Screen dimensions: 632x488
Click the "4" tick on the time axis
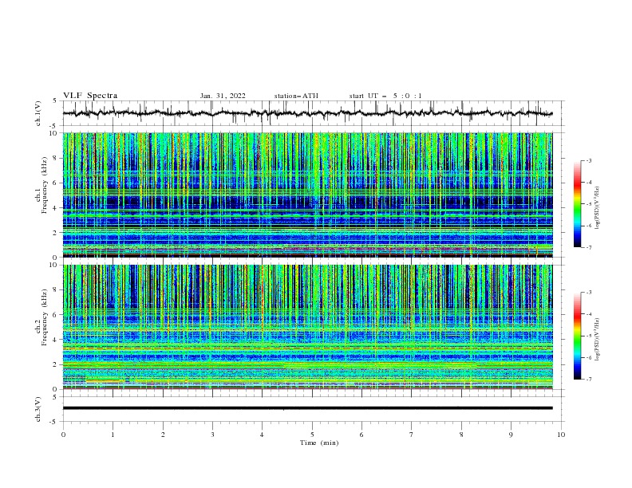point(262,435)
